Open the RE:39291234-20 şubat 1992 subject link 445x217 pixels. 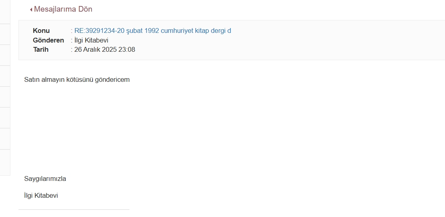point(153,30)
